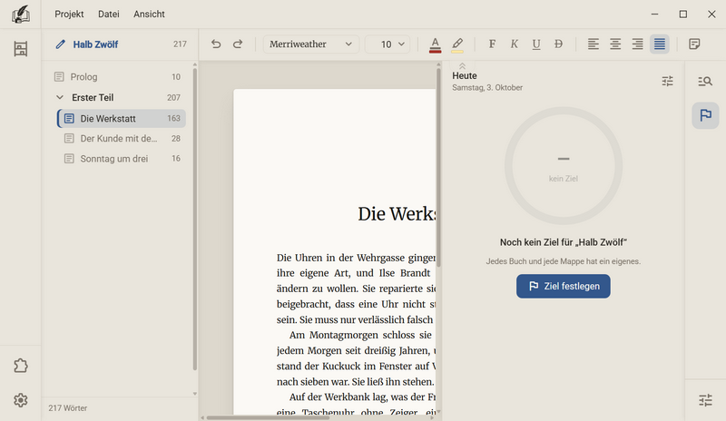Open the bookshelf library icon in left rail

(20, 49)
